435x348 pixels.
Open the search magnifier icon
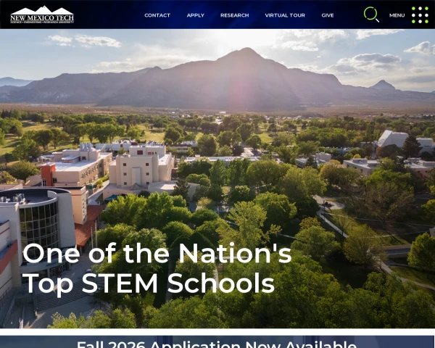pyautogui.click(x=371, y=14)
